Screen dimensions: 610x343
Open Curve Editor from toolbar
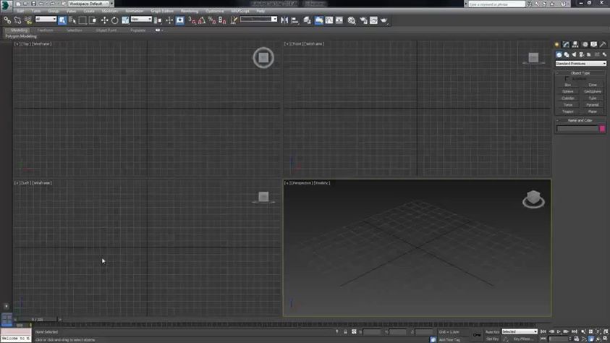329,20
